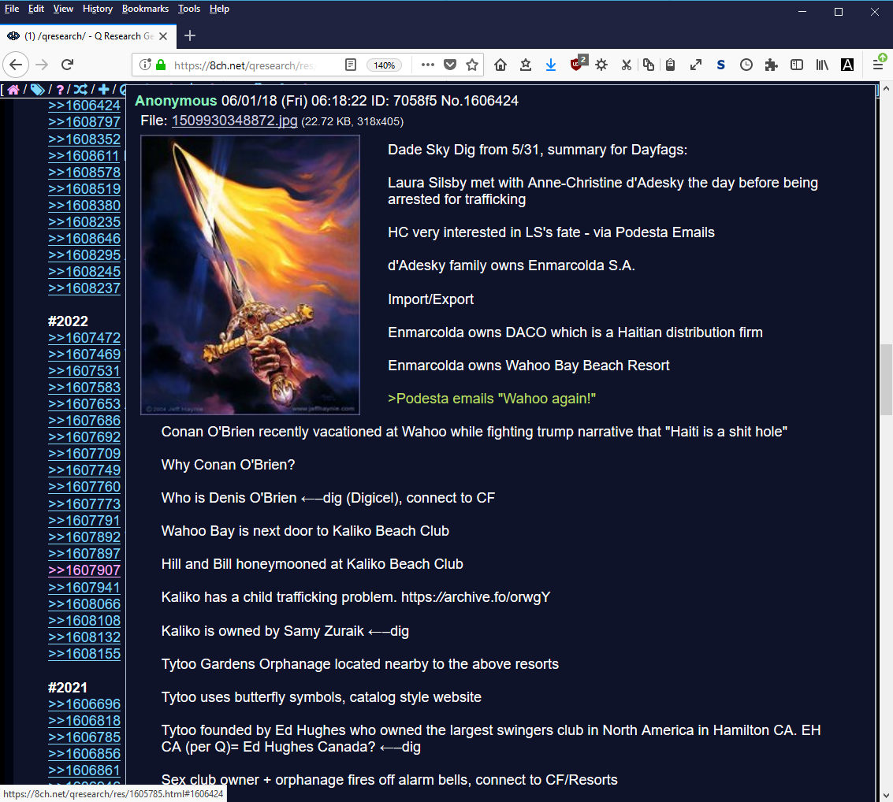Reset the 140% zoom level indicator
The width and height of the screenshot is (893, 802).
[384, 65]
